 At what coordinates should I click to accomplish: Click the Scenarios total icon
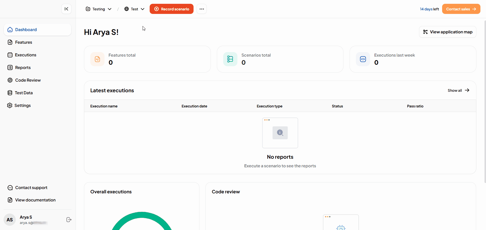[x=230, y=59]
